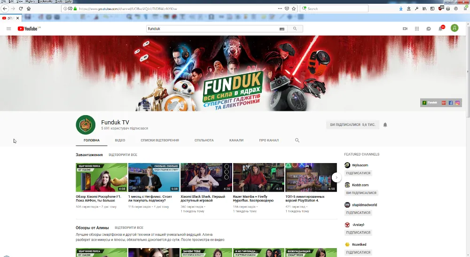The width and height of the screenshot is (470, 257).
Task: Show the next uploads with the right chevron
Action: [337, 177]
